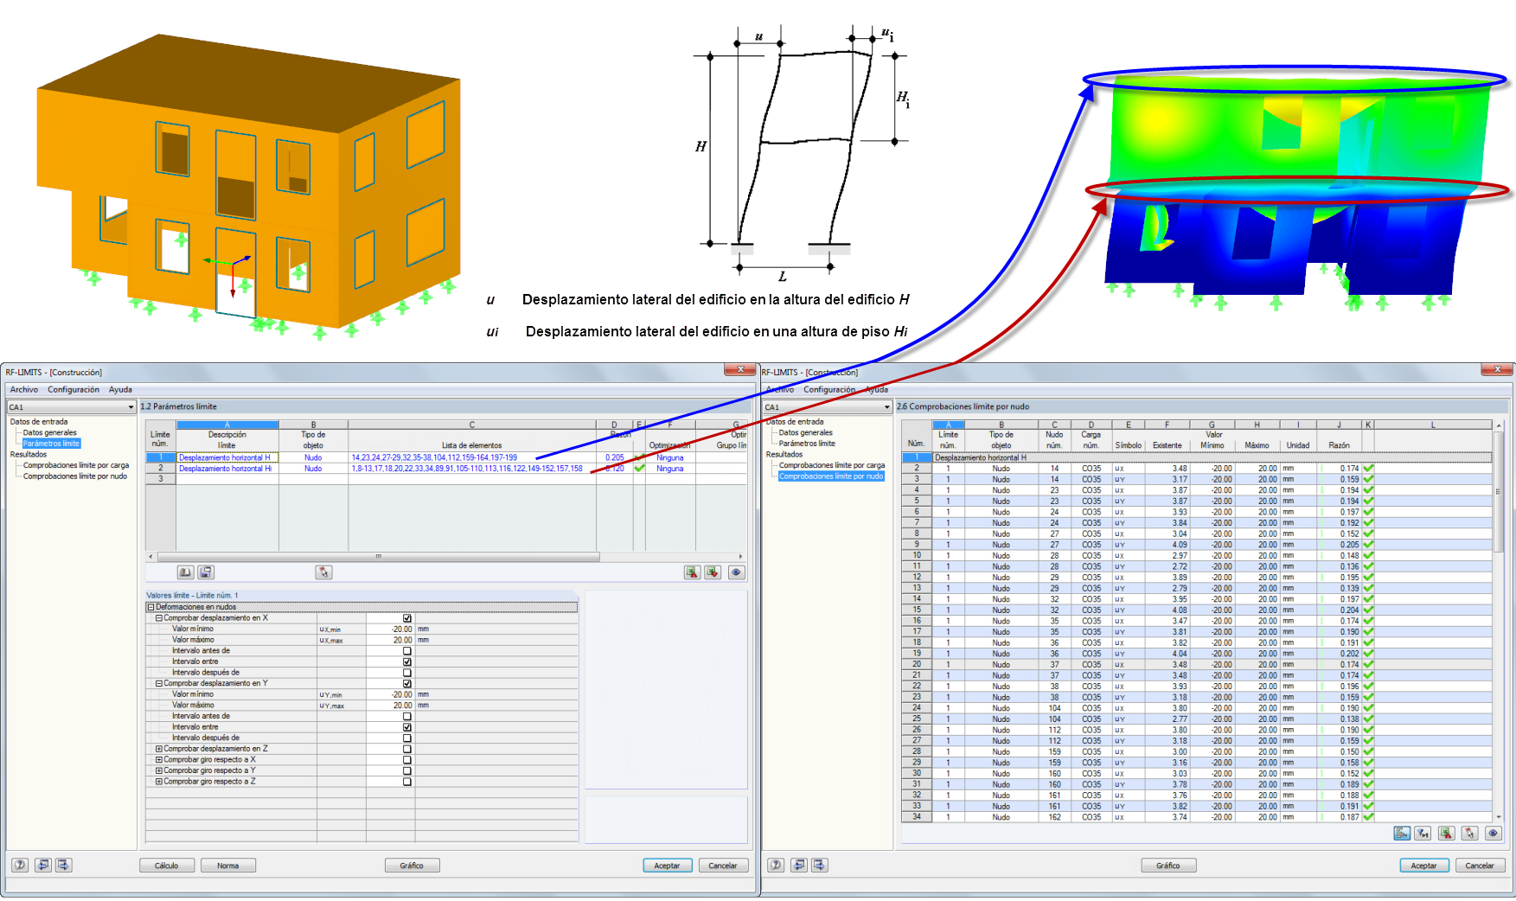The height and width of the screenshot is (901, 1516).
Task: Click the pick-elements cursor icon, left window
Action: click(x=323, y=572)
